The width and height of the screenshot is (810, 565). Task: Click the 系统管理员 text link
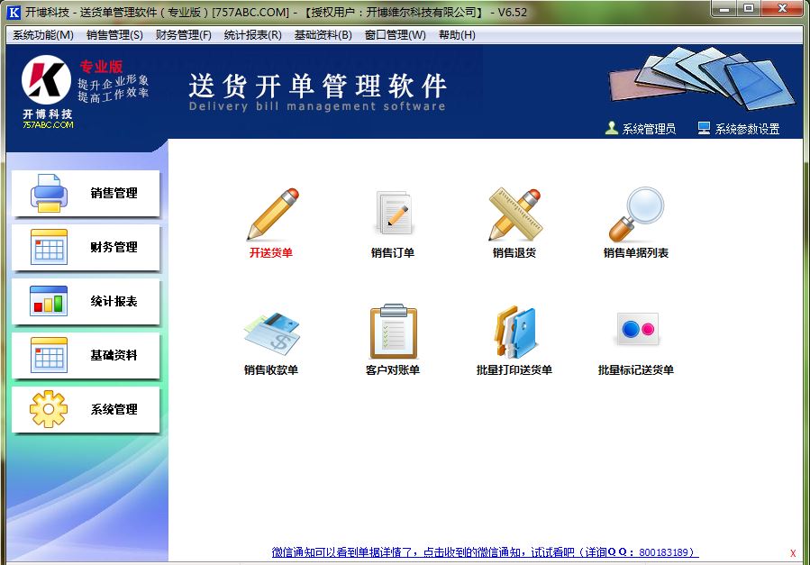pos(649,129)
